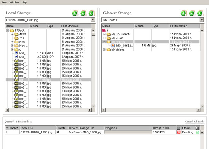209x149 pixels.
Task: Sort G.ho.st Storage by Name column
Action: [x=117, y=26]
